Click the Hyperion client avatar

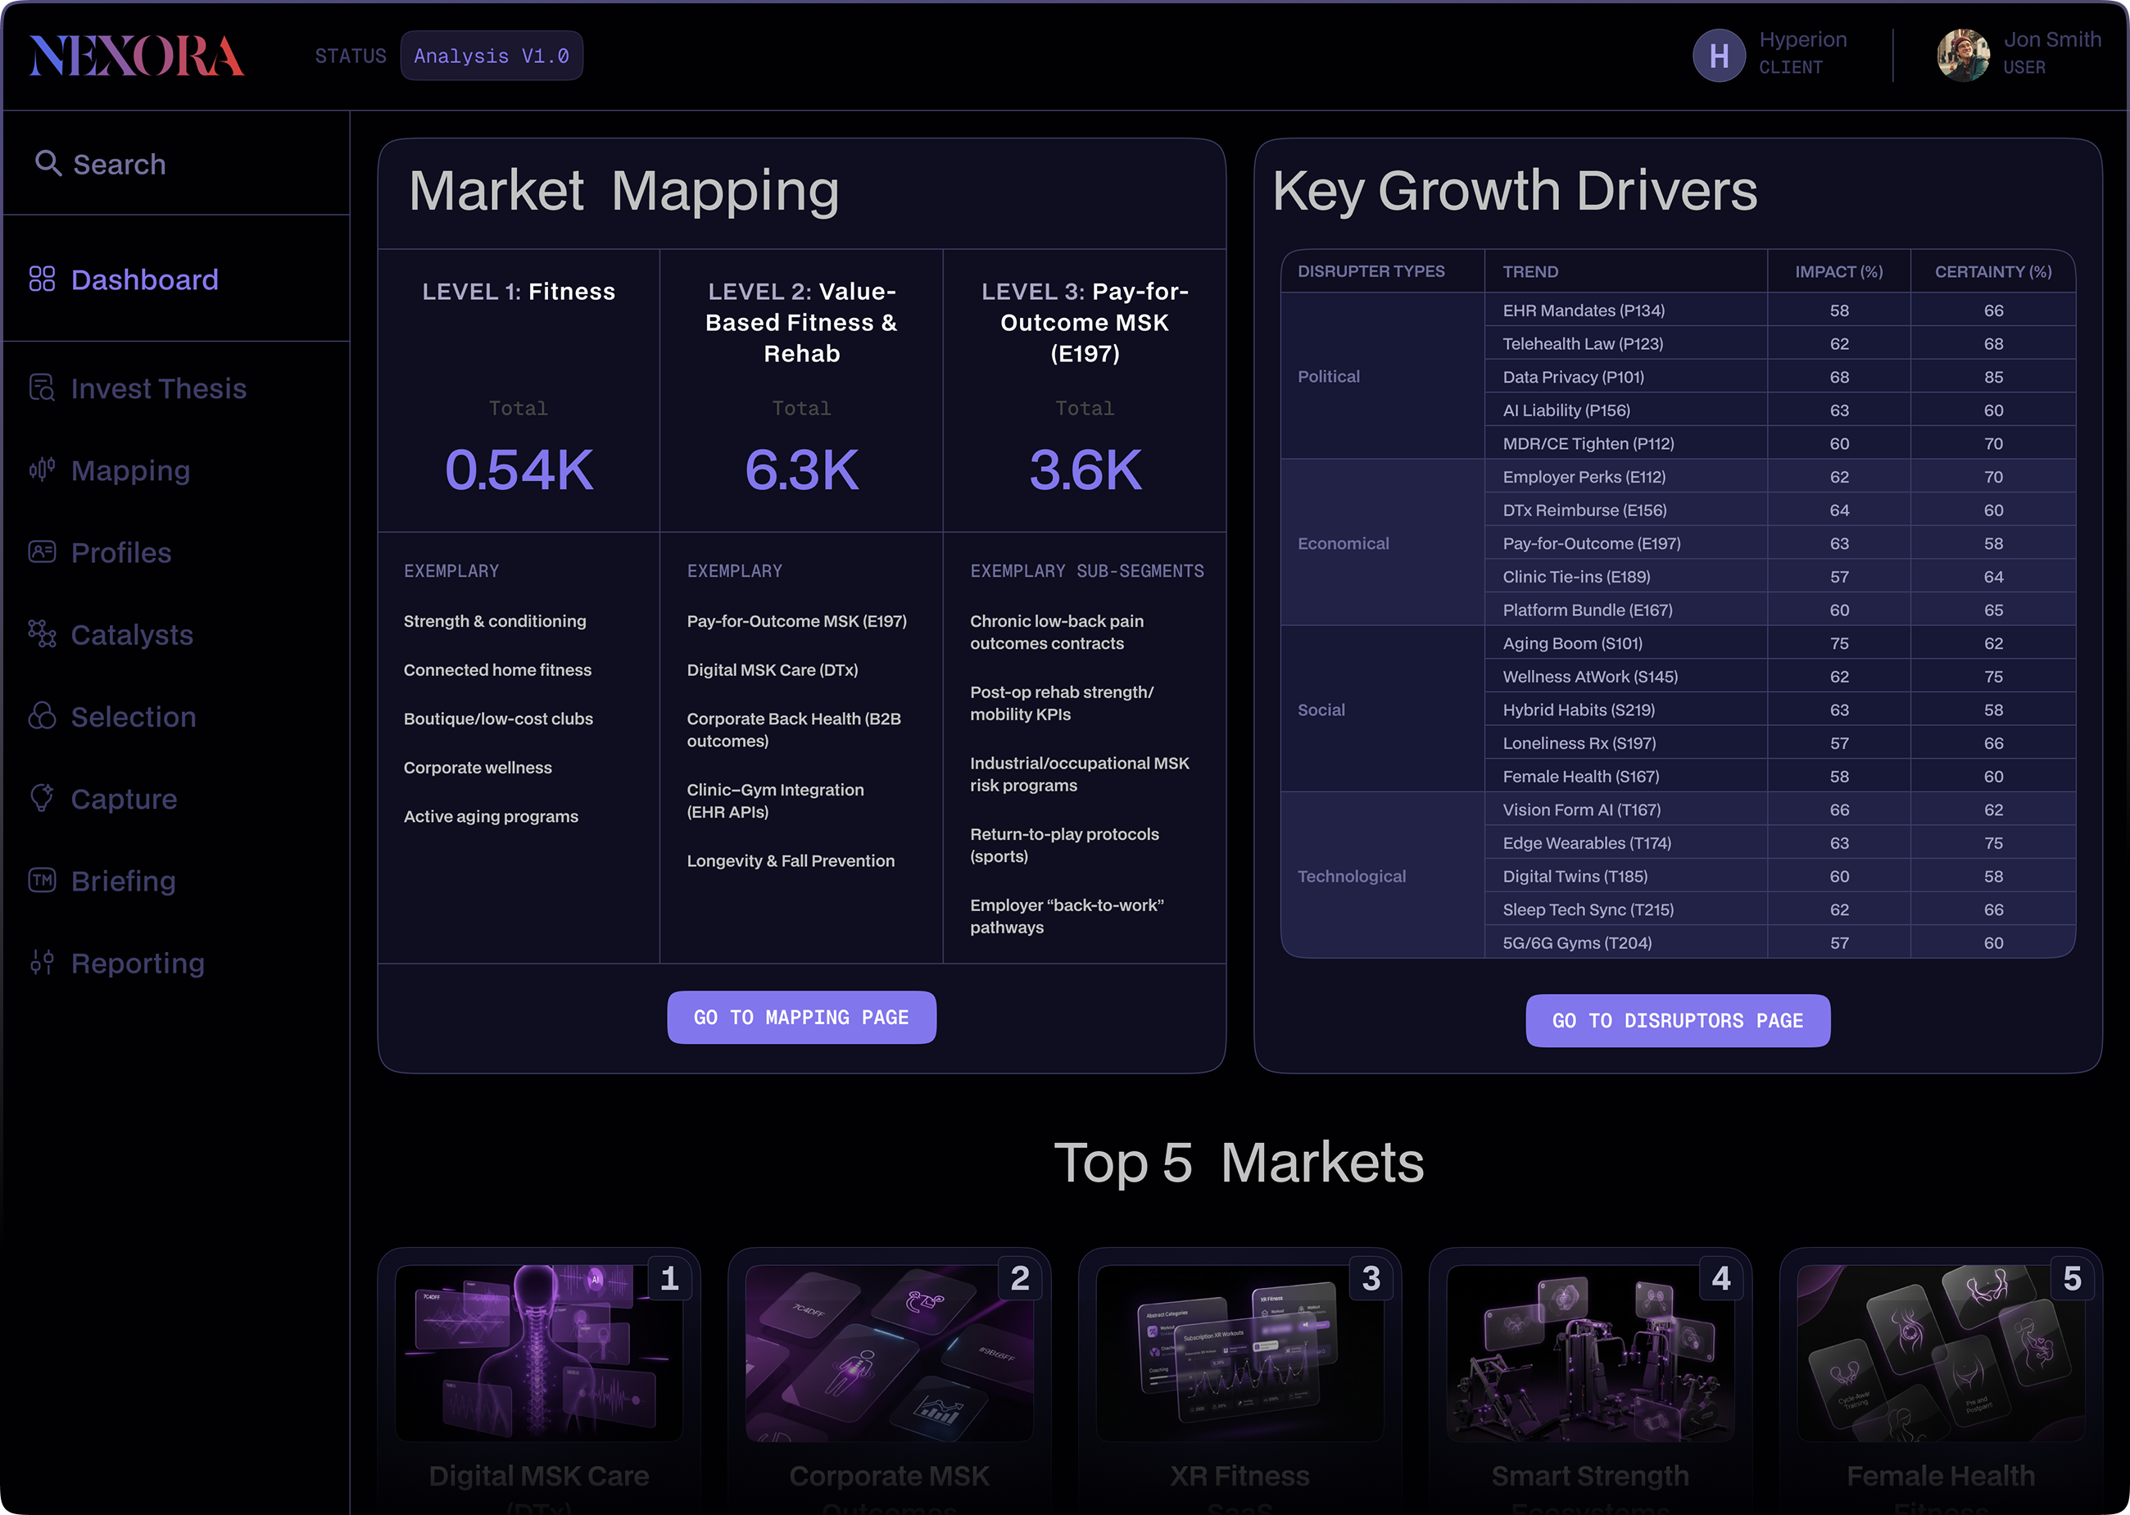[1718, 56]
